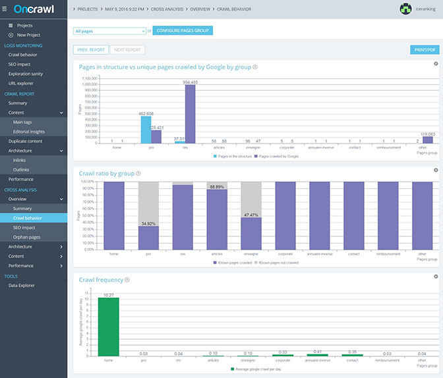Image resolution: width=443 pixels, height=378 pixels.
Task: Click help icon next to Crawl frequency
Action: [x=127, y=280]
